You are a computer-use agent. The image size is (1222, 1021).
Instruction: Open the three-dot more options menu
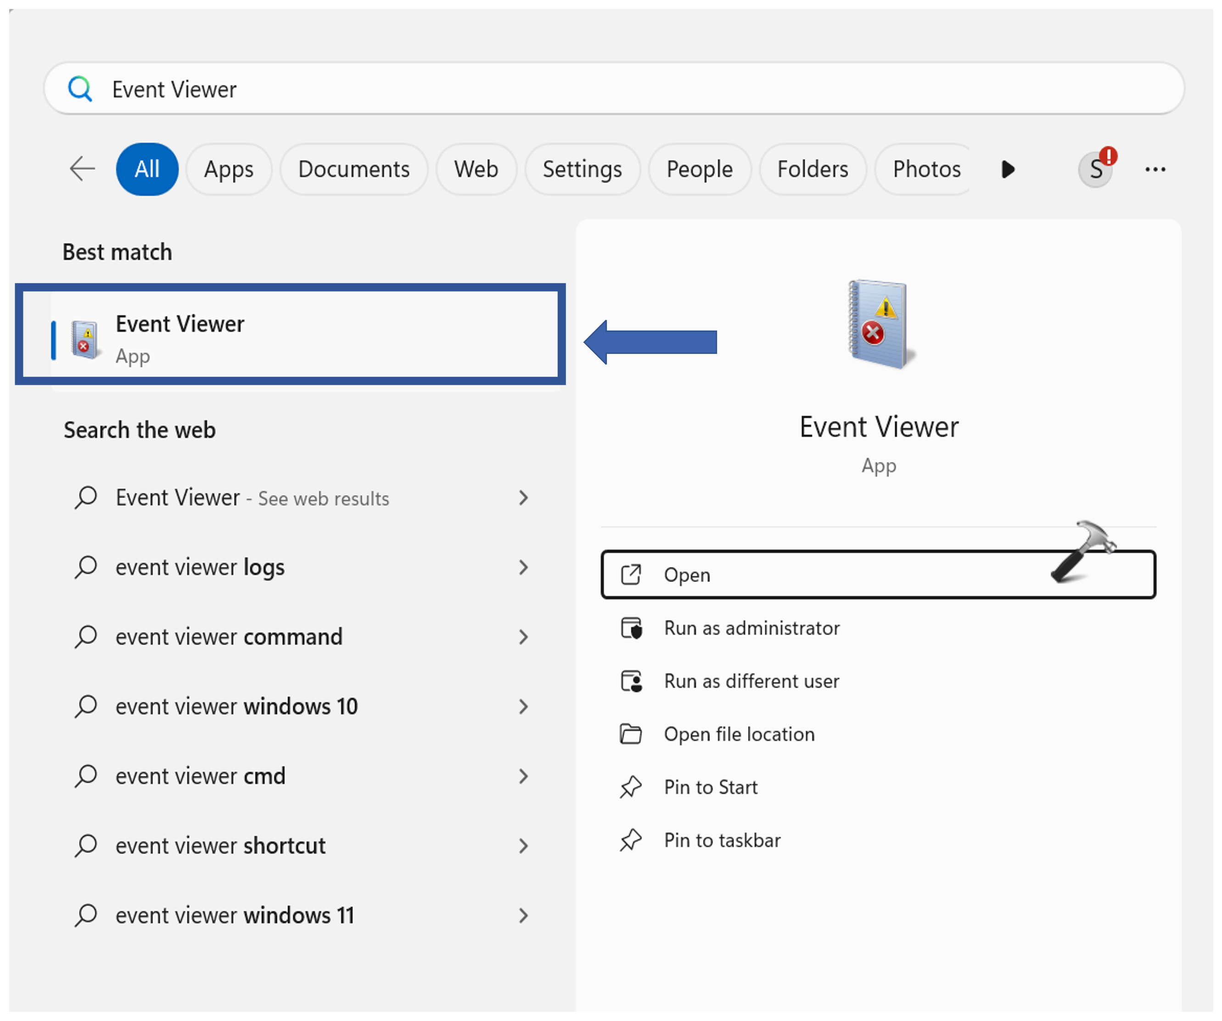[x=1155, y=169]
